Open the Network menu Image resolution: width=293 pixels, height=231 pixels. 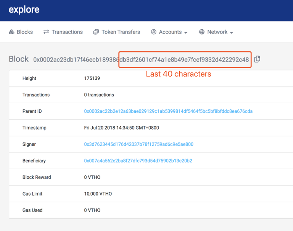click(216, 32)
